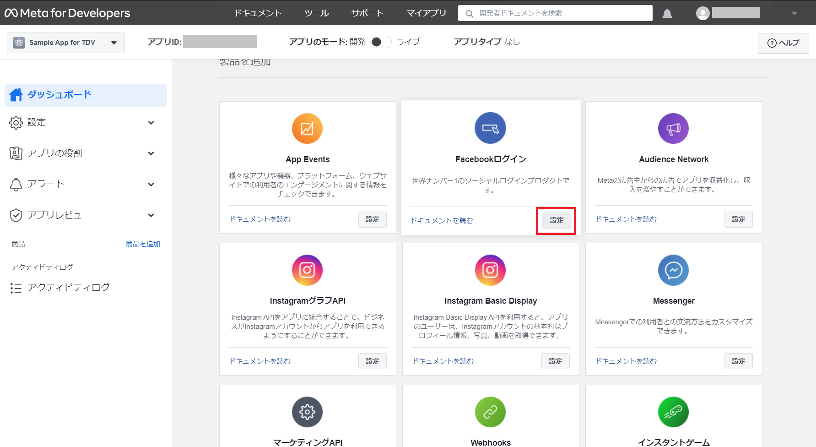Image resolution: width=816 pixels, height=447 pixels.
Task: Click 設定 button for App Events
Action: click(x=373, y=219)
